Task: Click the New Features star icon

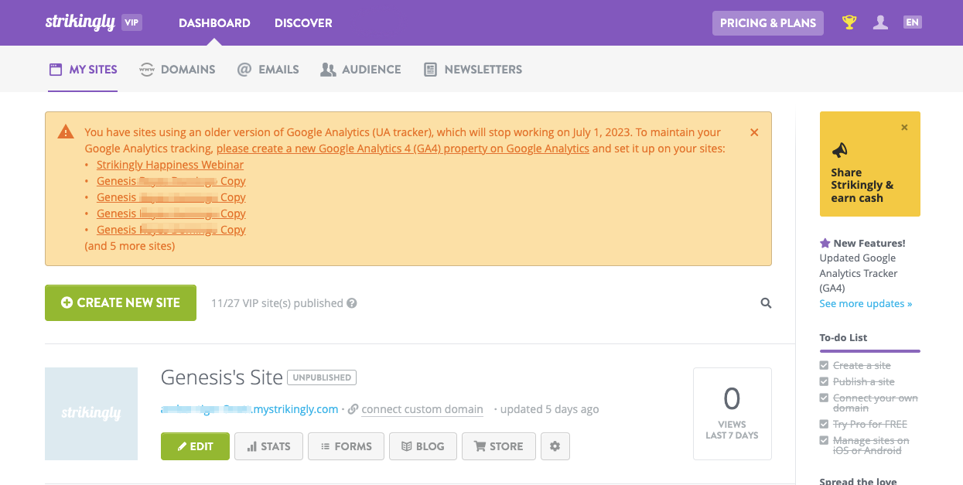Action: pos(825,243)
